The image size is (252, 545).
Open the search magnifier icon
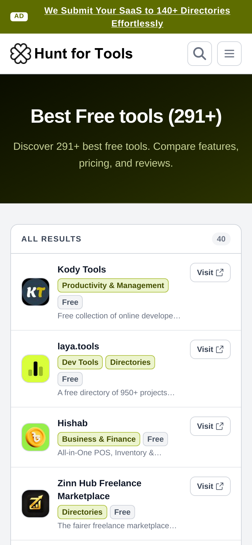coord(200,54)
